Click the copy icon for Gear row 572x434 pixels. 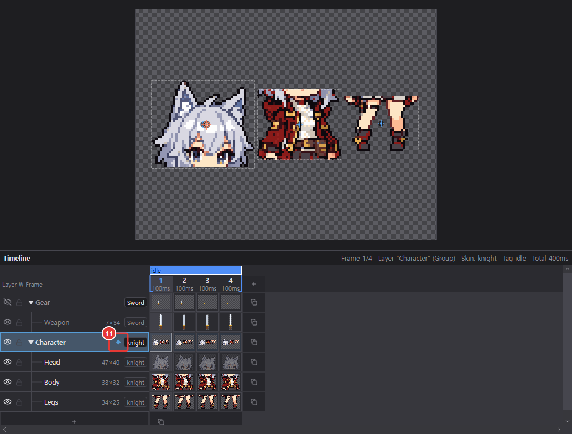point(254,303)
